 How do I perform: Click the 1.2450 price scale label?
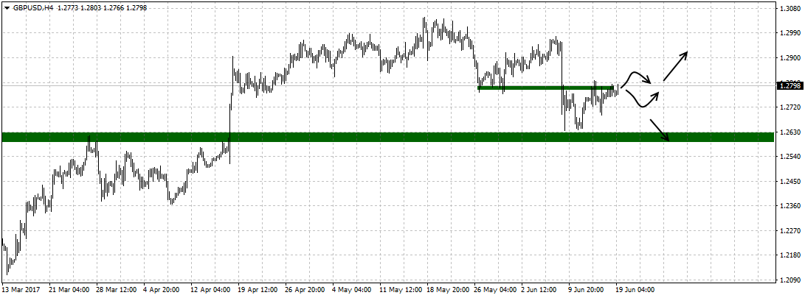click(789, 182)
